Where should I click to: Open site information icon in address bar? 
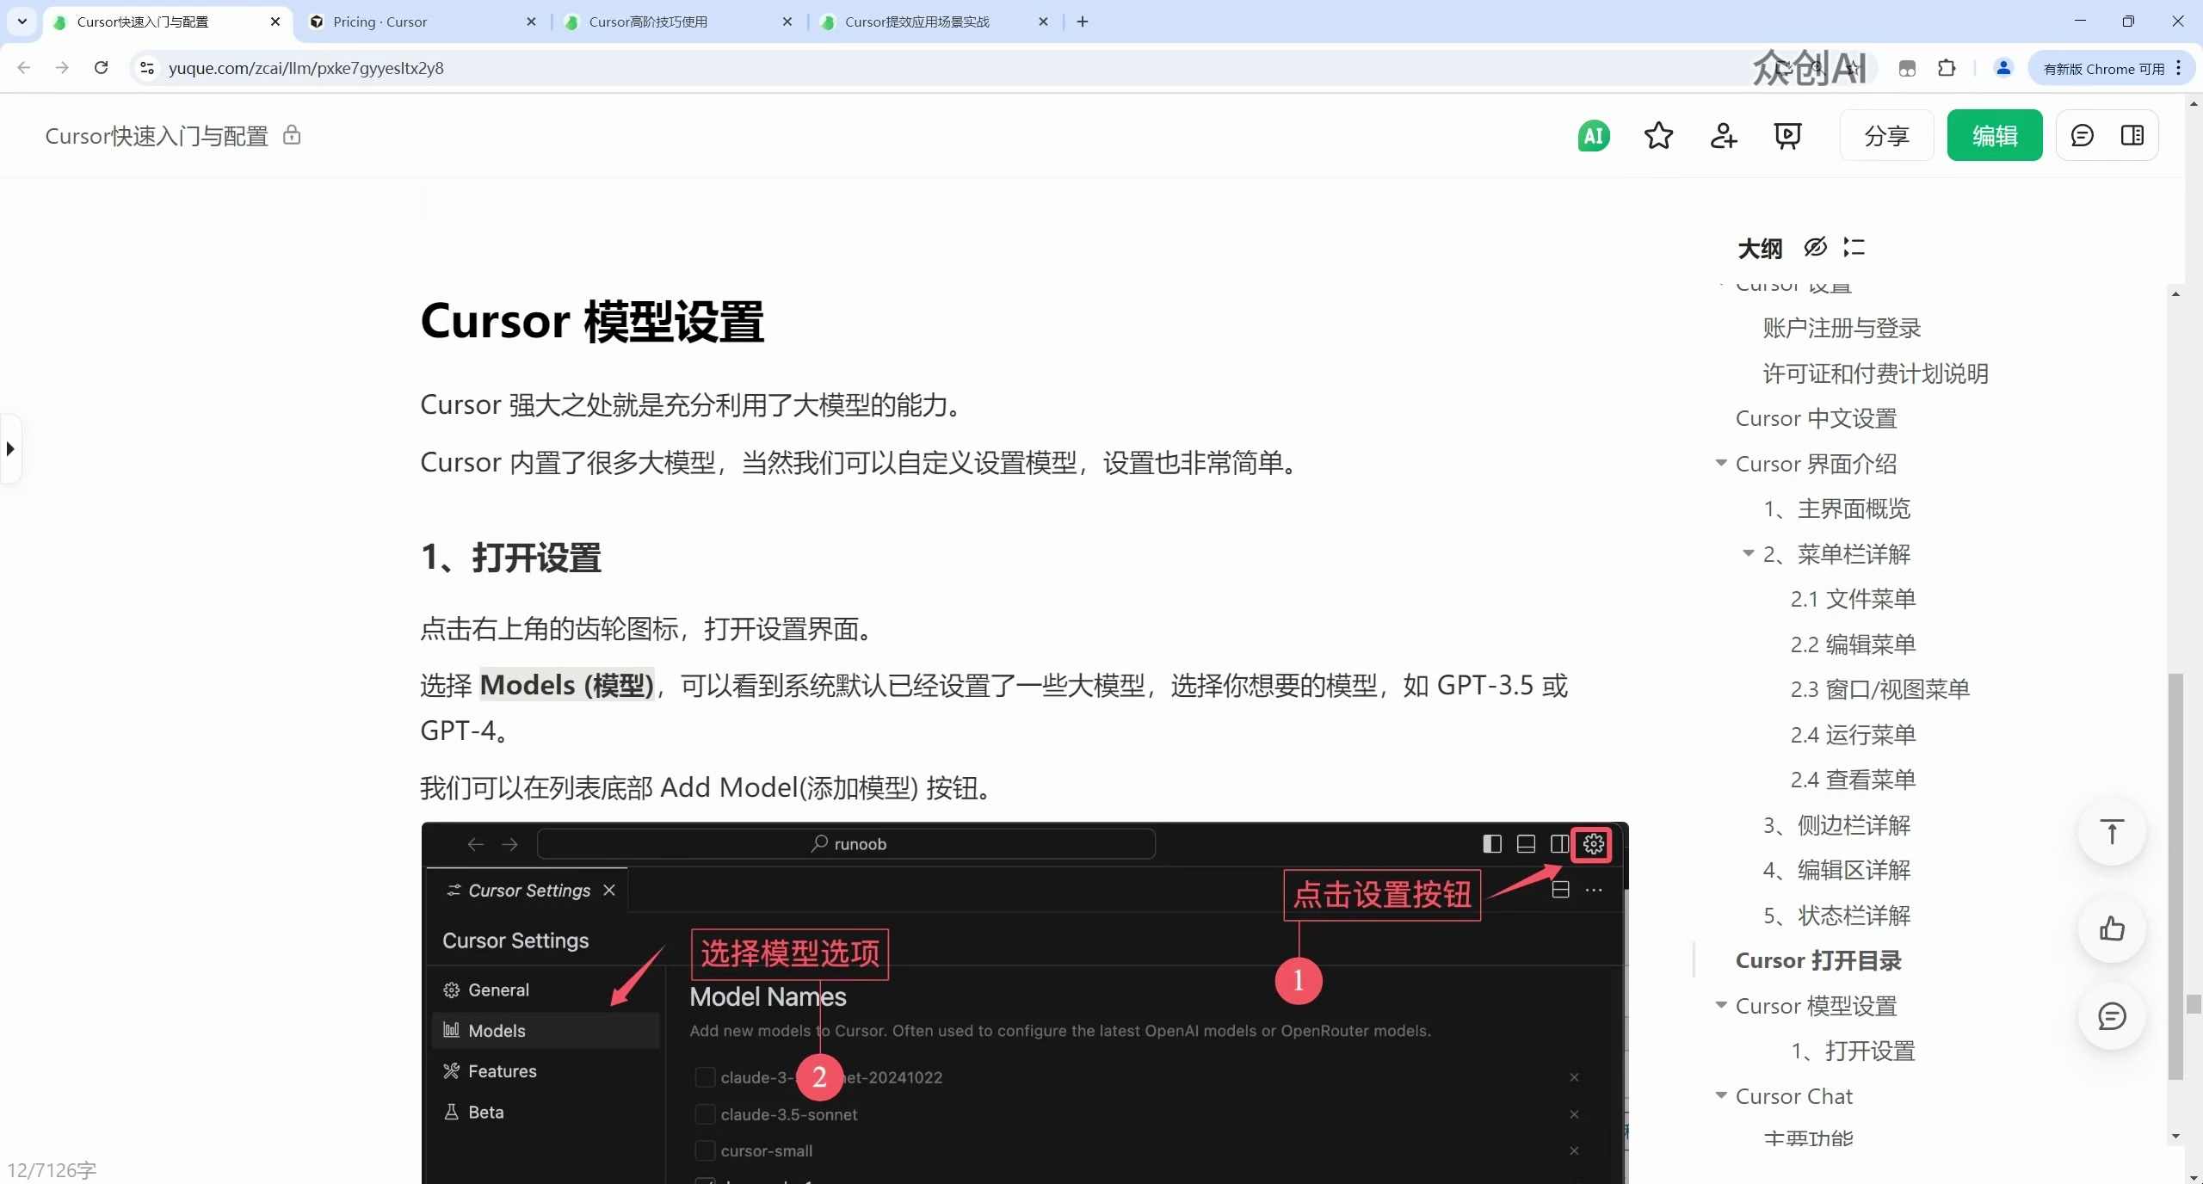coord(147,68)
